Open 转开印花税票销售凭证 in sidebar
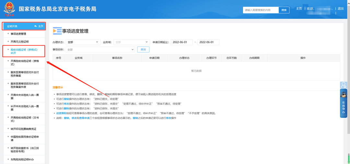This screenshot has height=164, width=350. tap(23, 129)
